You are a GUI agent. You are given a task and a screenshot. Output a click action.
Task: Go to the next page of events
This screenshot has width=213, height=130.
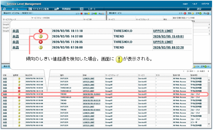pyautogui.click(x=208, y=71)
